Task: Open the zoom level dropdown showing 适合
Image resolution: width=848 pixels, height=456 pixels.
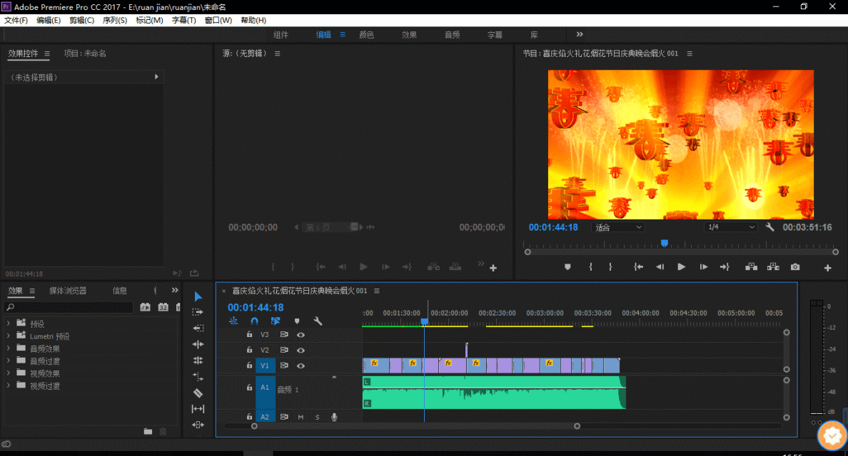Action: point(617,227)
